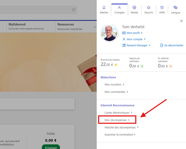
Task: Click the En attente cashback 0,00 € value
Action: [x=163, y=66]
